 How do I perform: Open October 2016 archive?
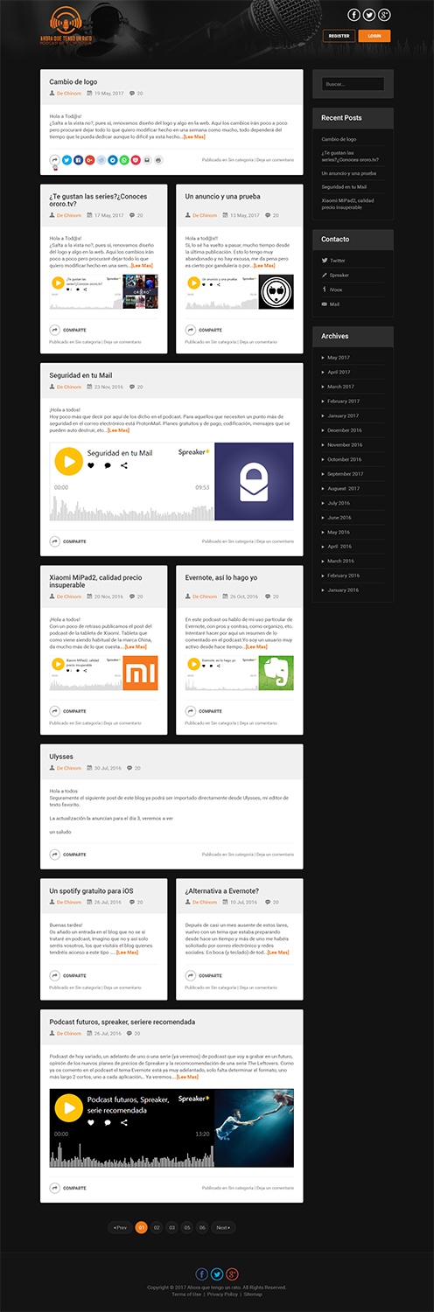tap(344, 459)
